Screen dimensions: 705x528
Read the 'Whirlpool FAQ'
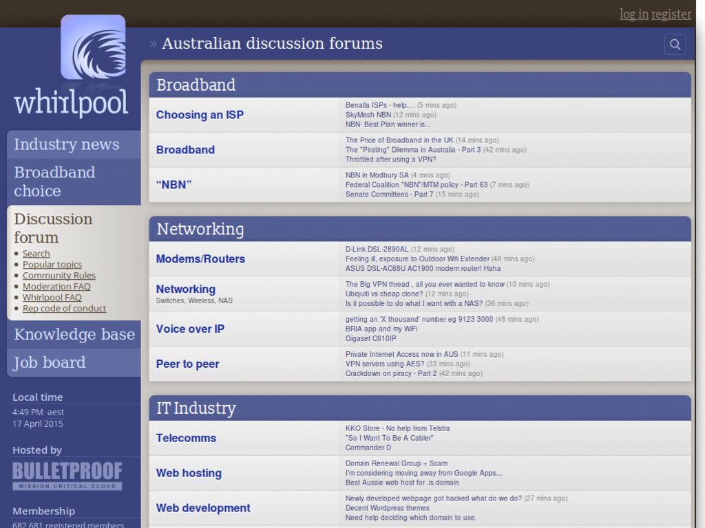(x=52, y=297)
